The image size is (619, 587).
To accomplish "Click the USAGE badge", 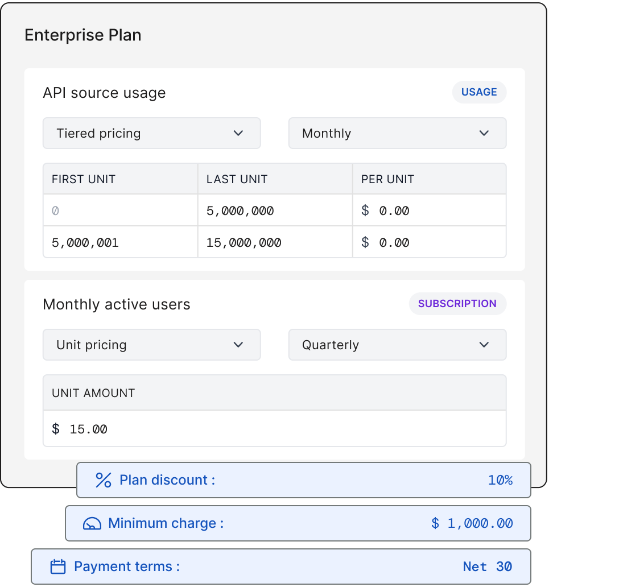I will (x=479, y=92).
